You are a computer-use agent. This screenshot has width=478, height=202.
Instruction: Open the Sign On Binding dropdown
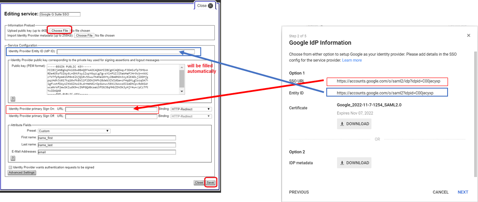coord(191,109)
